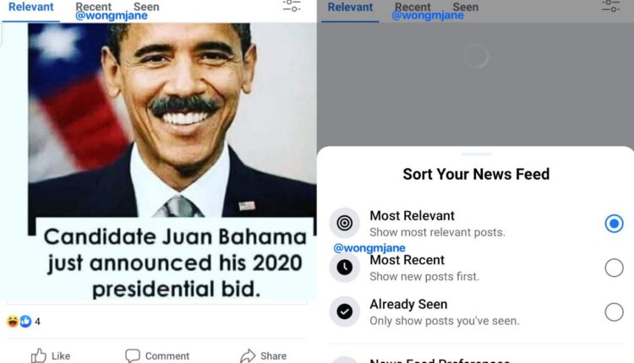Switch to the Recent tab on left
Viewport: 634px width, 363px height.
(x=93, y=7)
